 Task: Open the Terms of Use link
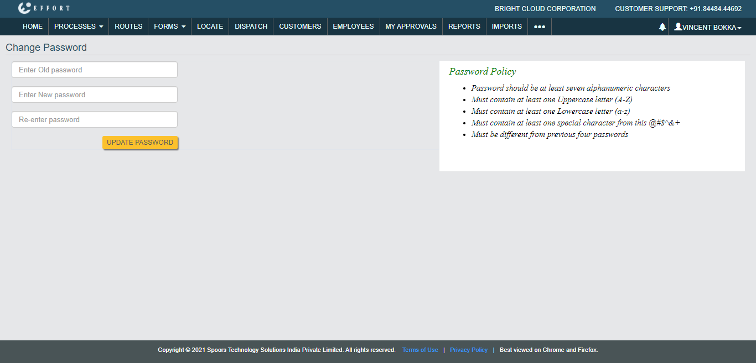420,350
